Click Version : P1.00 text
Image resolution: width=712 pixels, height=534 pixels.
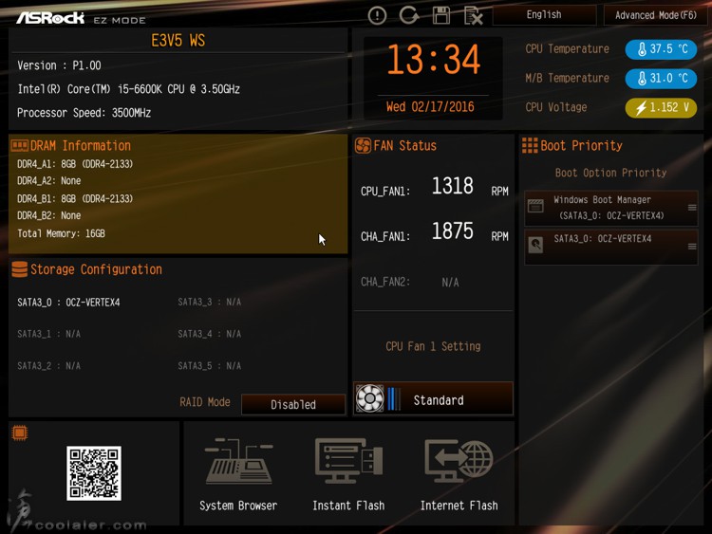59,65
